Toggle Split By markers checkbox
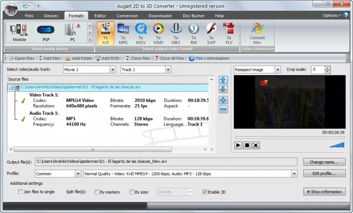The image size is (353, 213). pyautogui.click(x=97, y=192)
